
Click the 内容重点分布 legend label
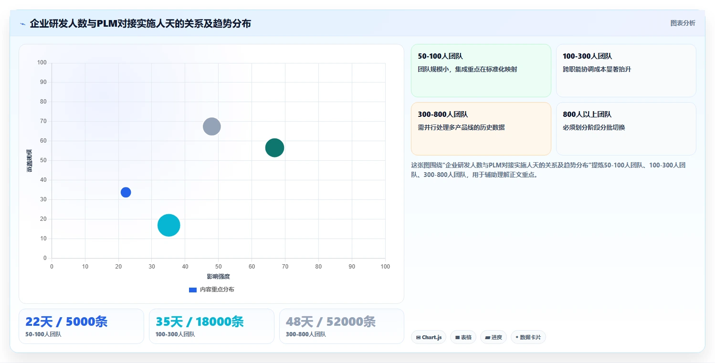(x=217, y=290)
